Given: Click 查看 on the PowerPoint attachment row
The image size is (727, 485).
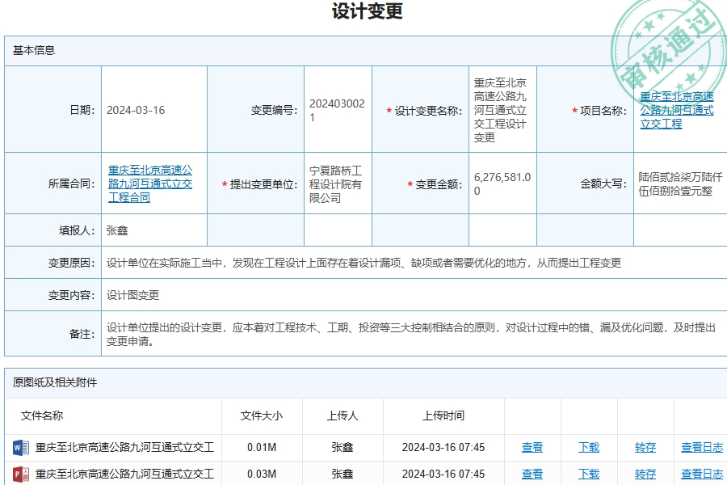Looking at the screenshot, I should coord(534,474).
